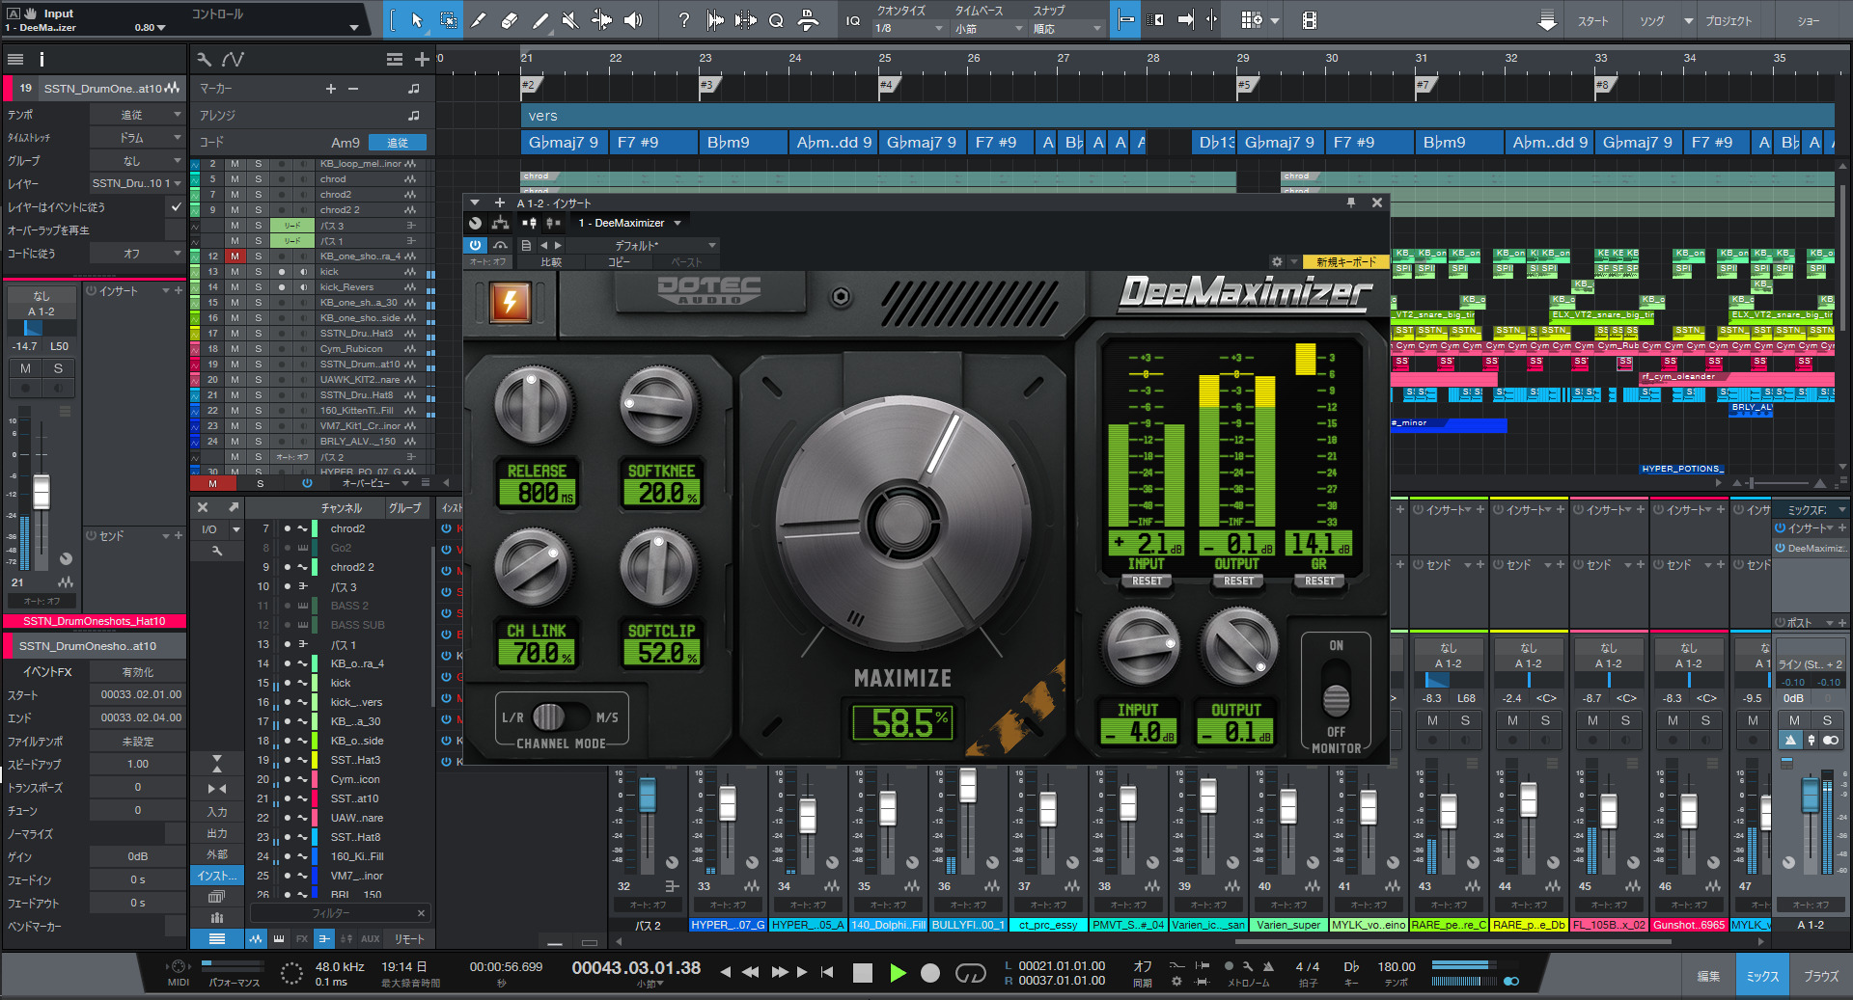Screen dimensions: 1853x1000
Task: Open the タイムベース 小節 dropdown
Action: pos(988,28)
